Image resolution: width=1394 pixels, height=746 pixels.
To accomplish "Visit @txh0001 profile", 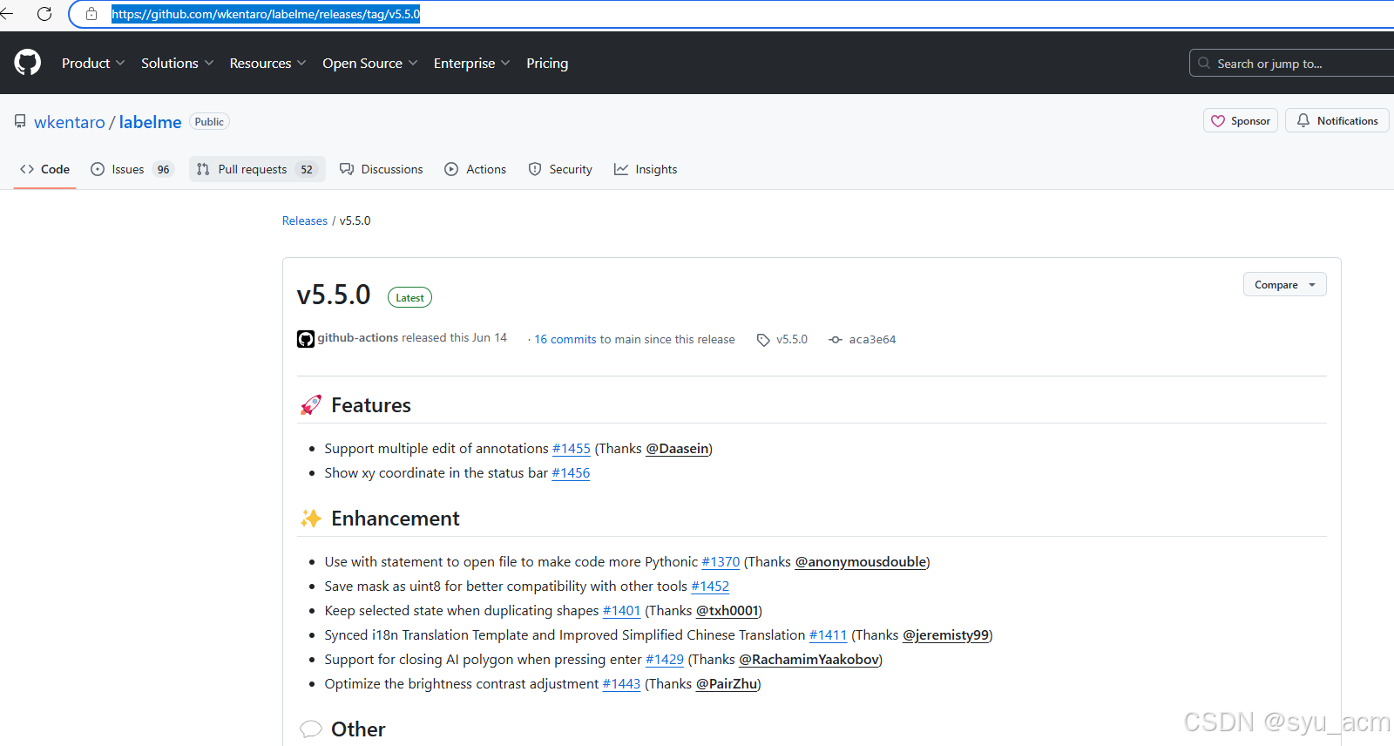I will point(727,610).
